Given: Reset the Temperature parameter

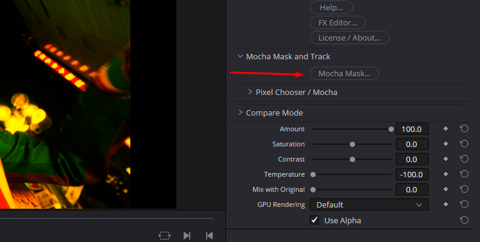Looking at the screenshot, I should coord(464,174).
